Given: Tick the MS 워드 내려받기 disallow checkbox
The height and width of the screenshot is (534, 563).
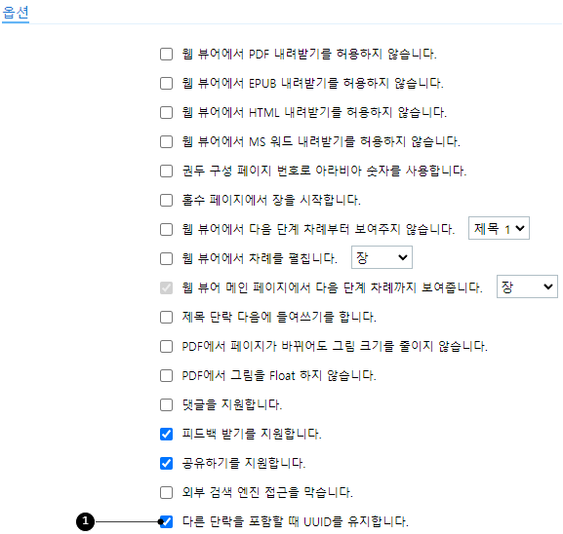Looking at the screenshot, I should 166,141.
